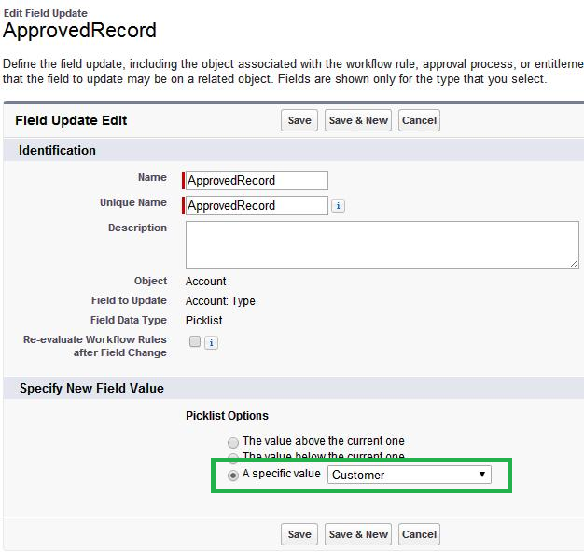Click the 'Field to Update' label
The height and width of the screenshot is (552, 584).
129,300
